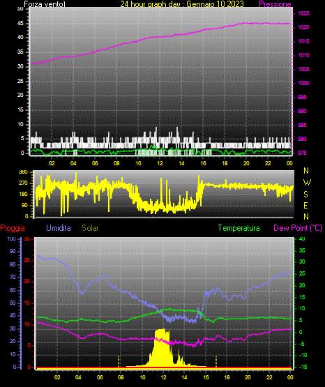Click the yellow 'E' compass label
Viewport: 325px width, 387px height.
(x=305, y=206)
